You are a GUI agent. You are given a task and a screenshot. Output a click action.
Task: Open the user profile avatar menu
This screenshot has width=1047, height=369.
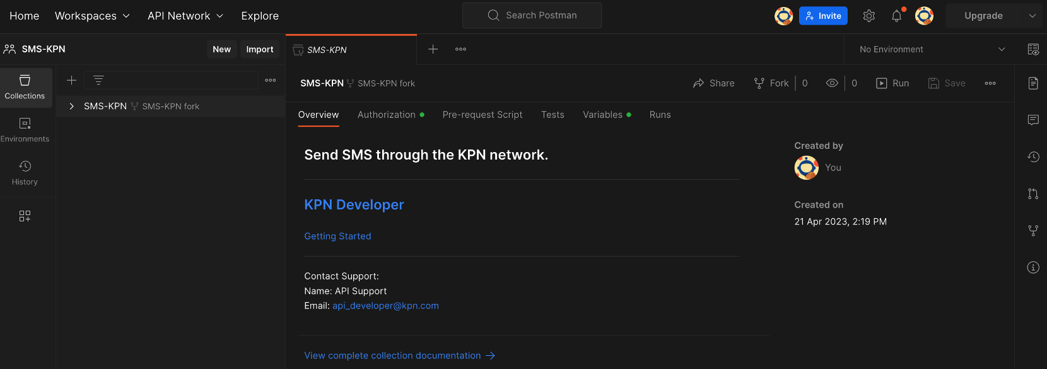click(x=925, y=16)
